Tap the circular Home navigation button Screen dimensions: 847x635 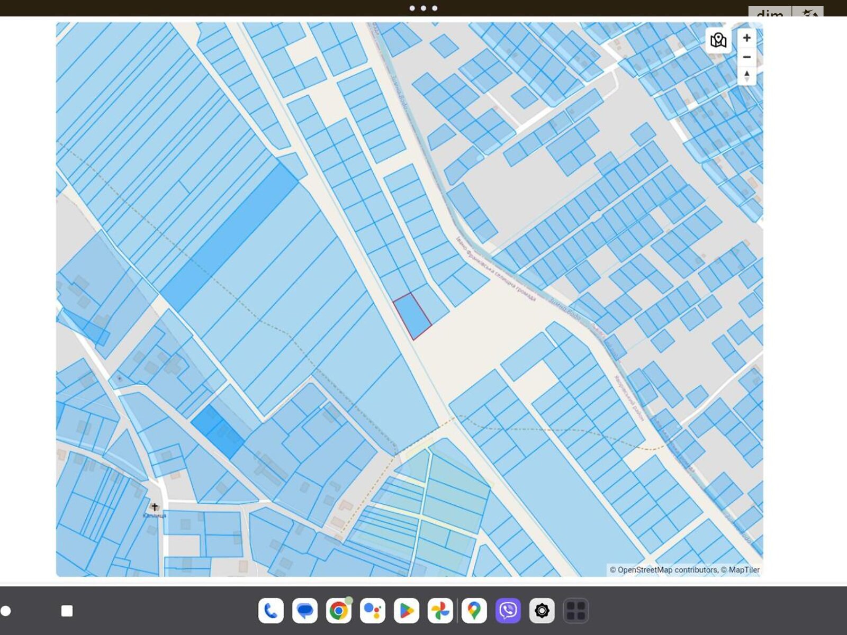[6, 611]
